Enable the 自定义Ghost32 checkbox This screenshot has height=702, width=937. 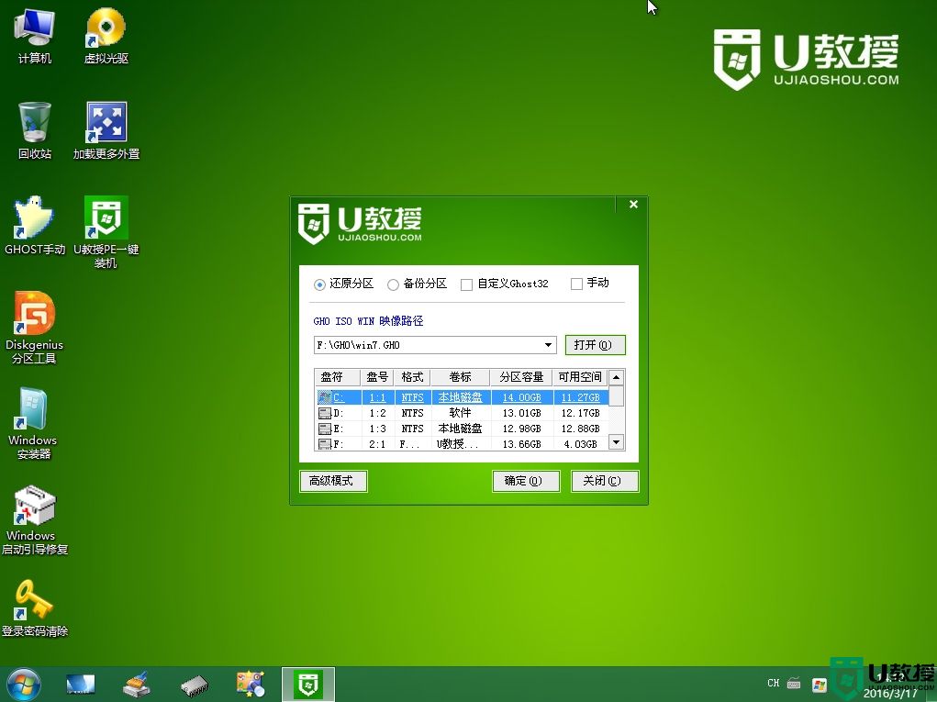tap(467, 284)
